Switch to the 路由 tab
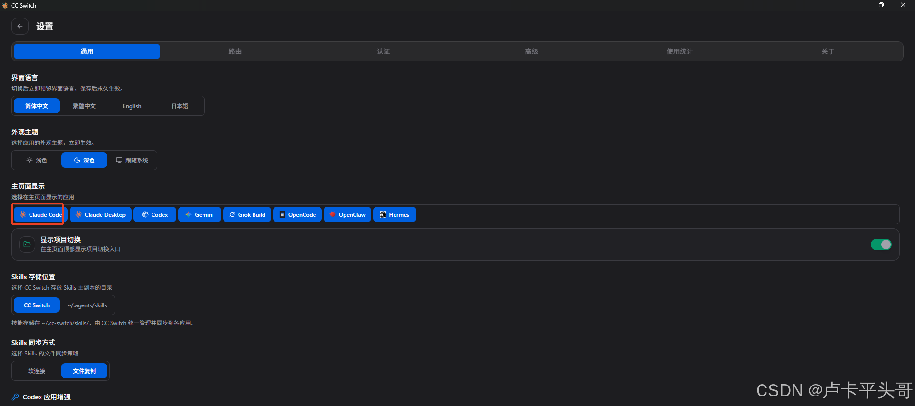The width and height of the screenshot is (915, 406). click(x=235, y=51)
